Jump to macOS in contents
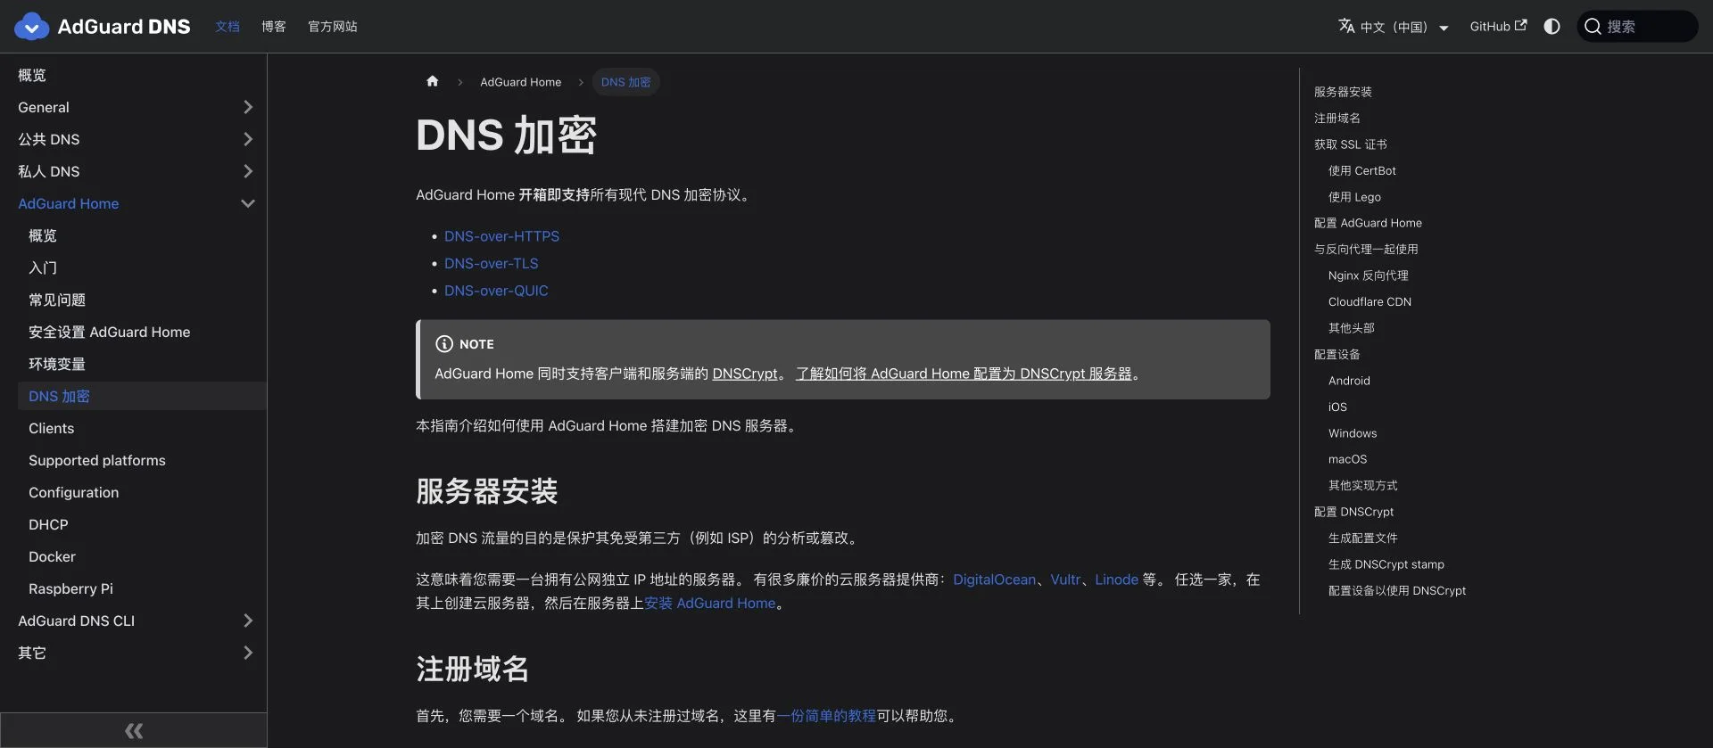The width and height of the screenshot is (1713, 748). [1347, 459]
